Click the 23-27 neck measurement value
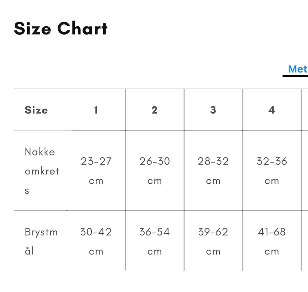Screen dimensions: 308x292 (x=96, y=161)
